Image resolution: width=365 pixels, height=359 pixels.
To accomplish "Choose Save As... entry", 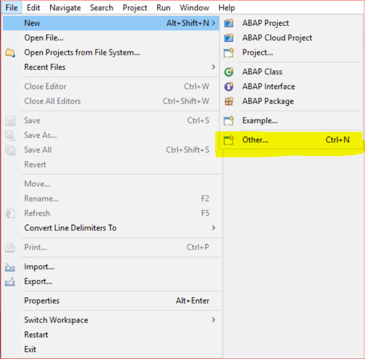I will 111,135.
